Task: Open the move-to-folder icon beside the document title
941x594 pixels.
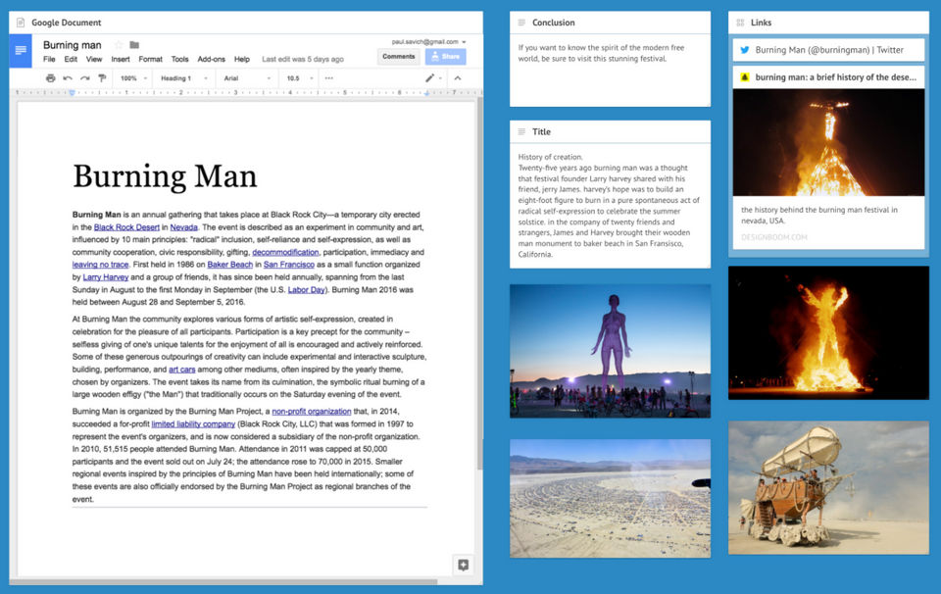Action: (x=134, y=45)
